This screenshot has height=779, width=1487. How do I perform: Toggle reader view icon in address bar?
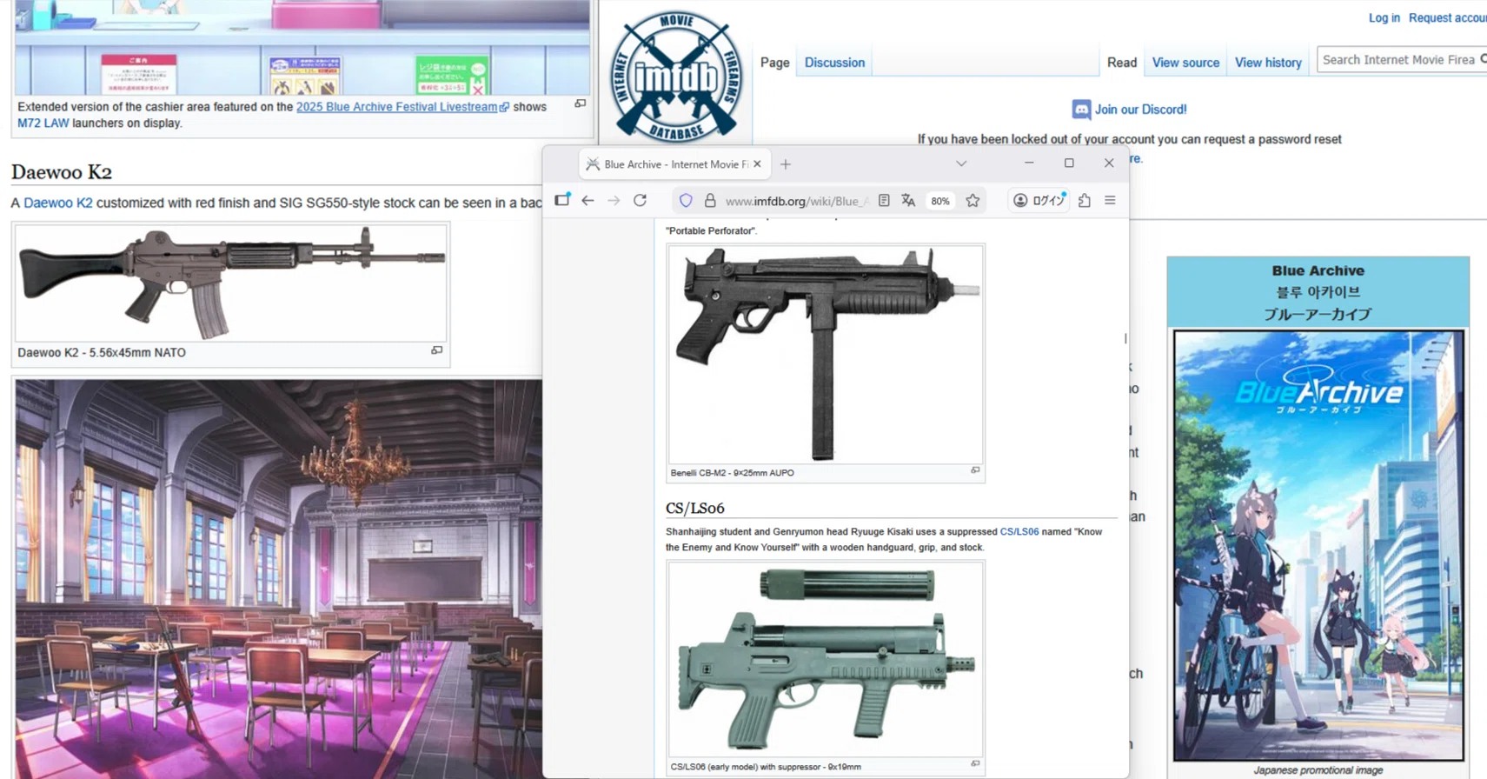pyautogui.click(x=884, y=201)
